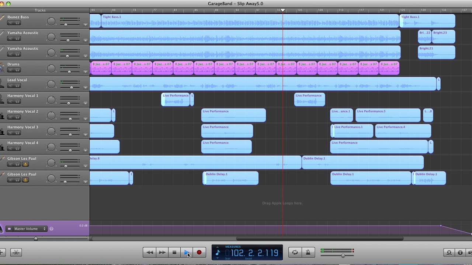
Task: Open the loop browser icon
Action: [x=449, y=252]
